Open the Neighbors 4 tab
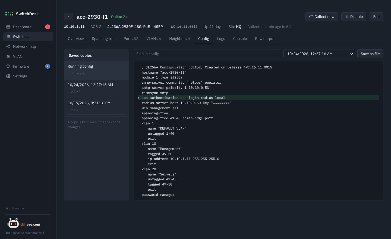This screenshot has width=391, height=239. (179, 39)
